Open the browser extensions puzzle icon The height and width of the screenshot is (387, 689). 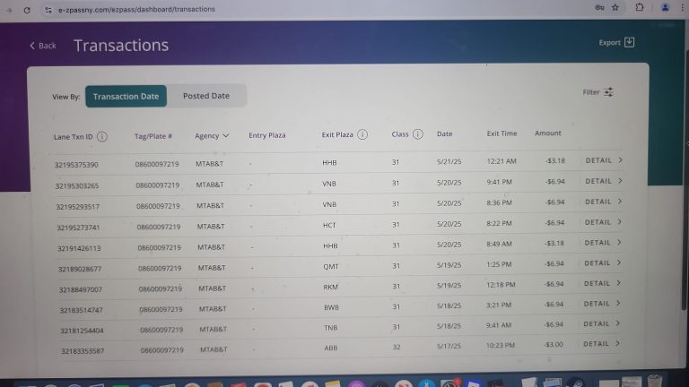point(639,8)
